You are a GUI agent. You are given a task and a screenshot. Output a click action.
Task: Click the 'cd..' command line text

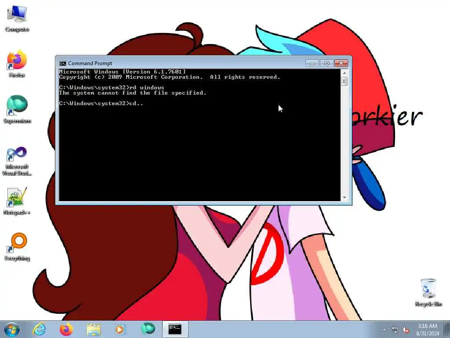(101, 103)
